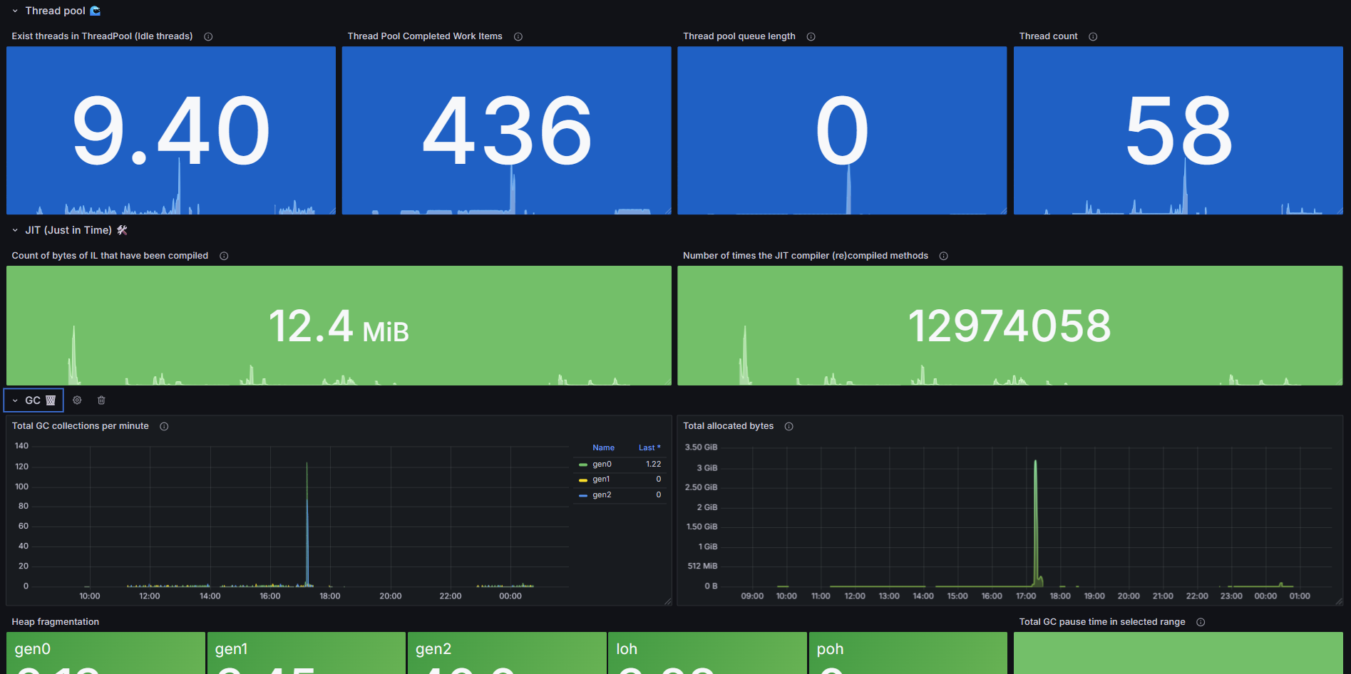Viewport: 1351px width, 674px height.
Task: Collapse the GC row section
Action: (x=15, y=400)
